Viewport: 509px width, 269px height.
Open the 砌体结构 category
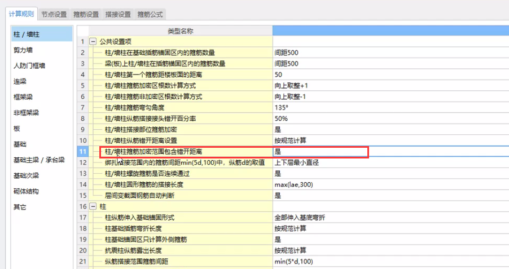coord(25,191)
